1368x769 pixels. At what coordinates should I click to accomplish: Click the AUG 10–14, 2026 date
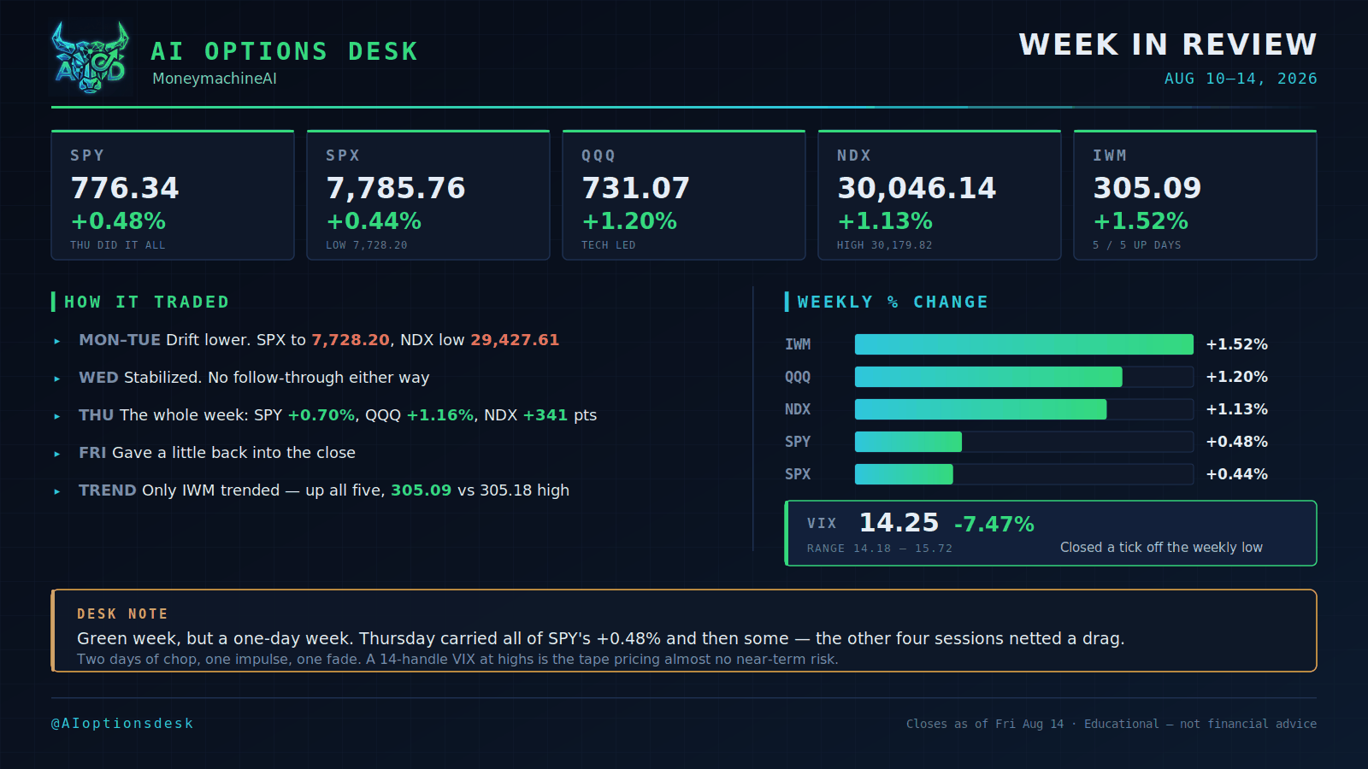(x=1241, y=79)
